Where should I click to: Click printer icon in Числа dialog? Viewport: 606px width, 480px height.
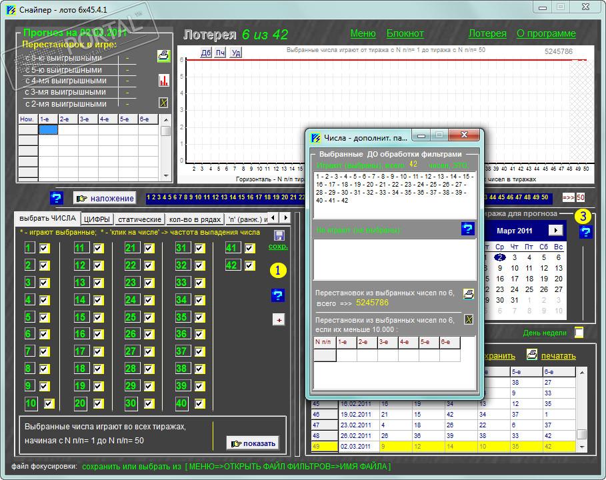pyautogui.click(x=469, y=294)
